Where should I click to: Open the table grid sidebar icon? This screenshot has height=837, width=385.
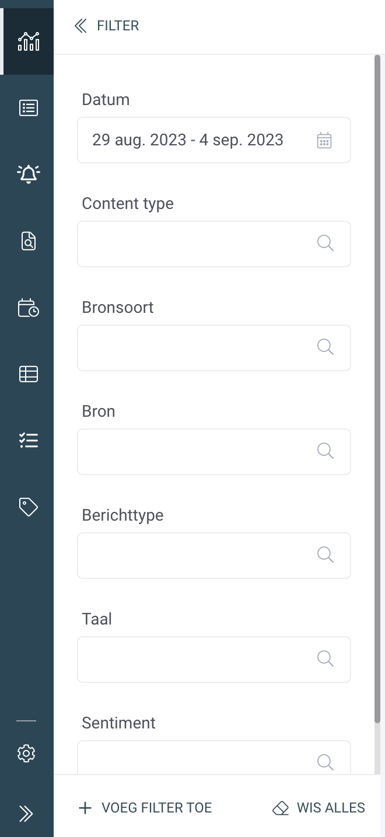tap(28, 374)
